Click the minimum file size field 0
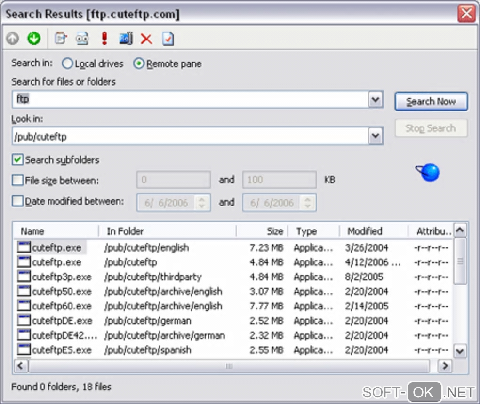 (174, 180)
